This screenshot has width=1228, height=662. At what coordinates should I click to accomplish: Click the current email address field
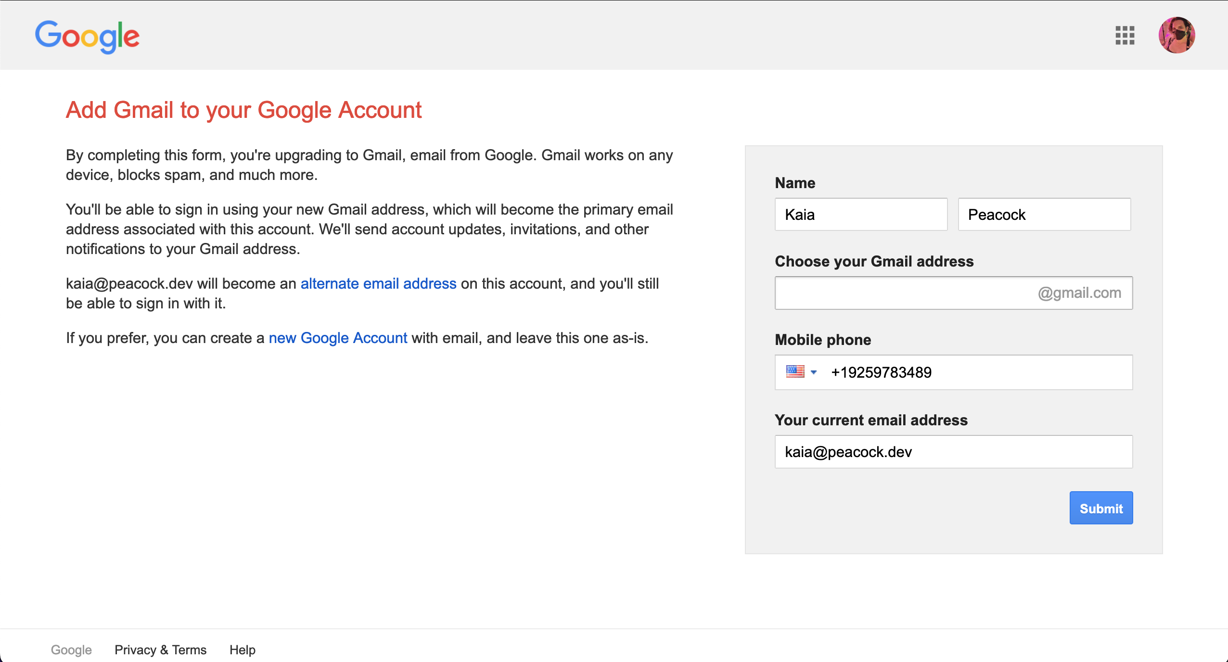click(954, 452)
